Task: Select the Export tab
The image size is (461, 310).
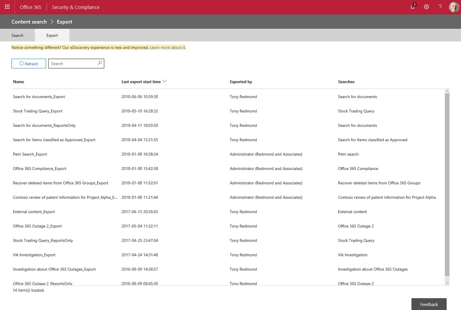Action: (52, 35)
